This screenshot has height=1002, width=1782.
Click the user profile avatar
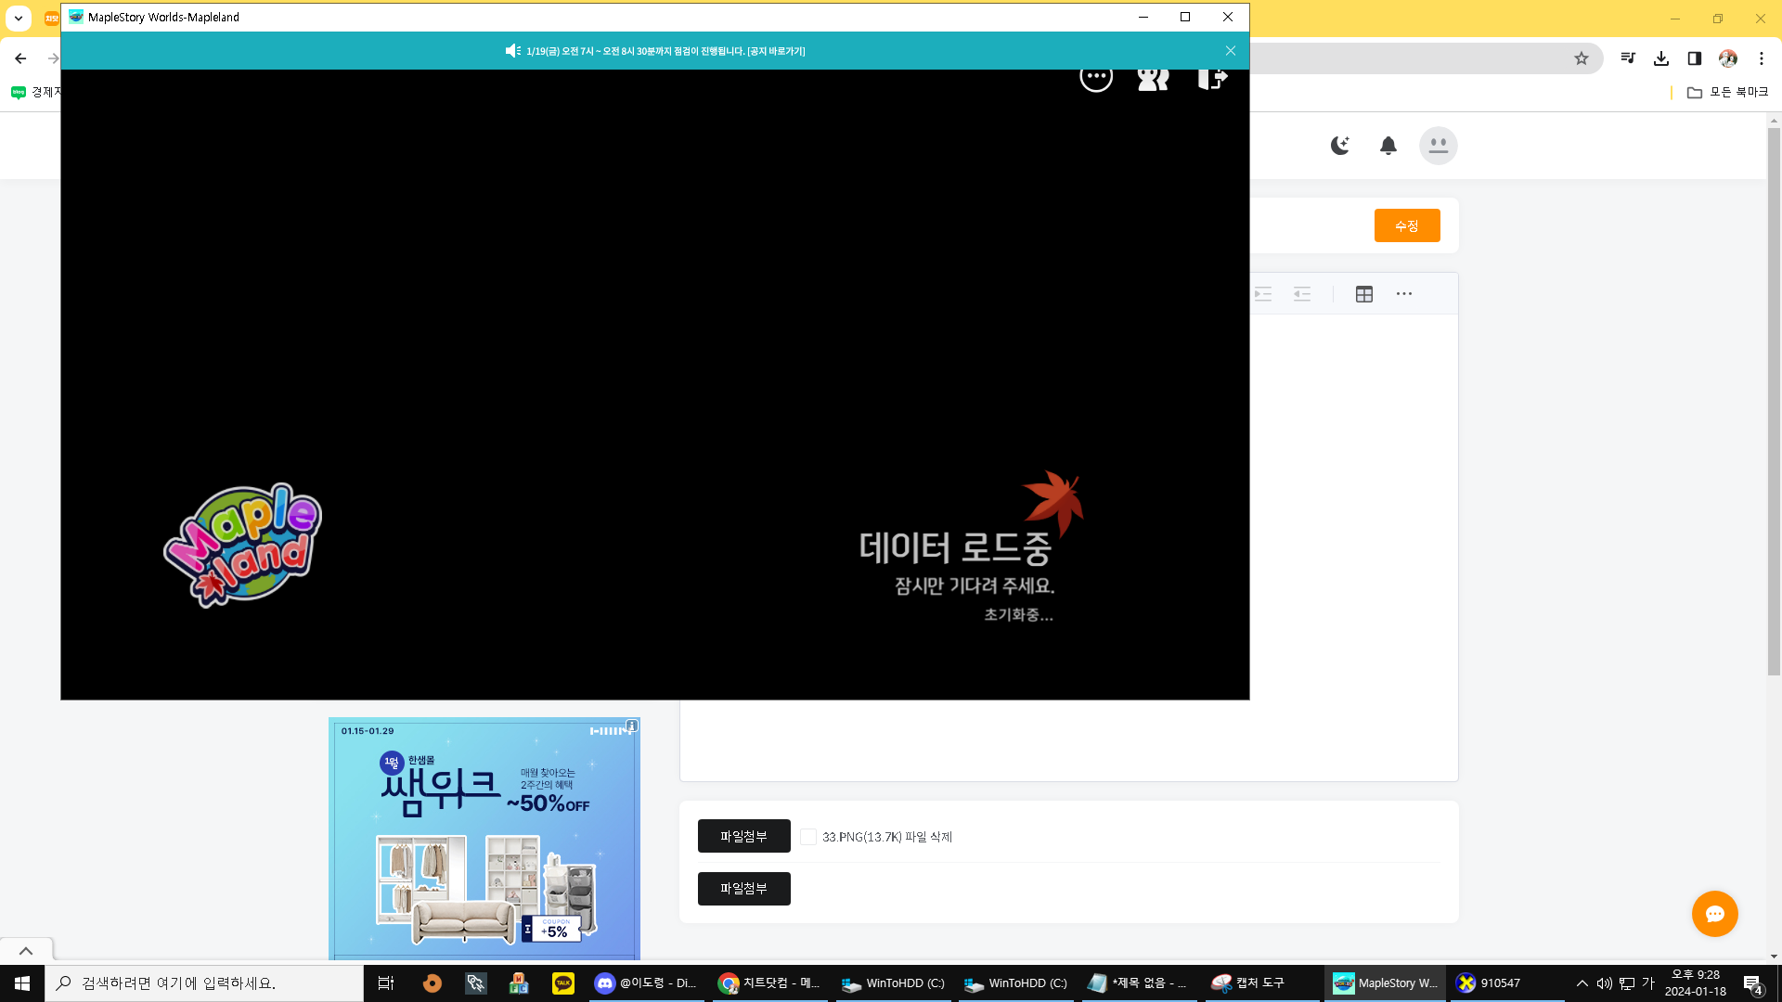point(1438,146)
